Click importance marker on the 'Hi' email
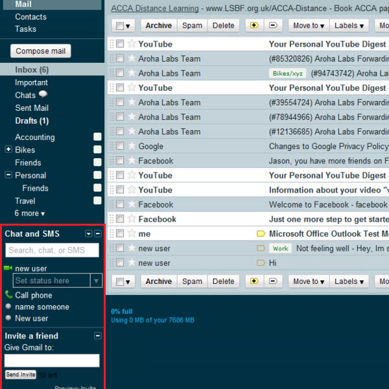 pos(261,263)
